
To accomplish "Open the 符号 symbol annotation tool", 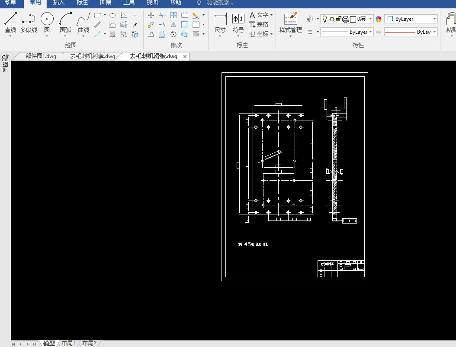I will pos(238,23).
